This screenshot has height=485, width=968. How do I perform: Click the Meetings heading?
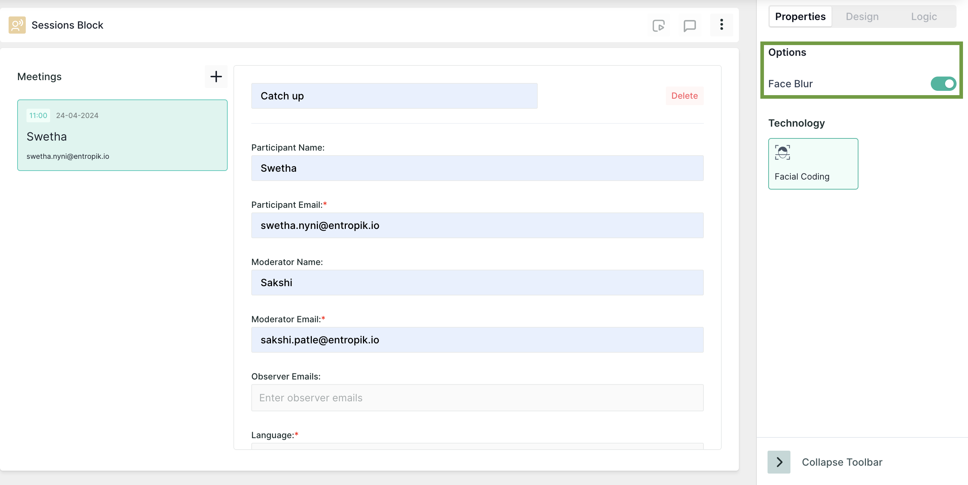pyautogui.click(x=39, y=77)
